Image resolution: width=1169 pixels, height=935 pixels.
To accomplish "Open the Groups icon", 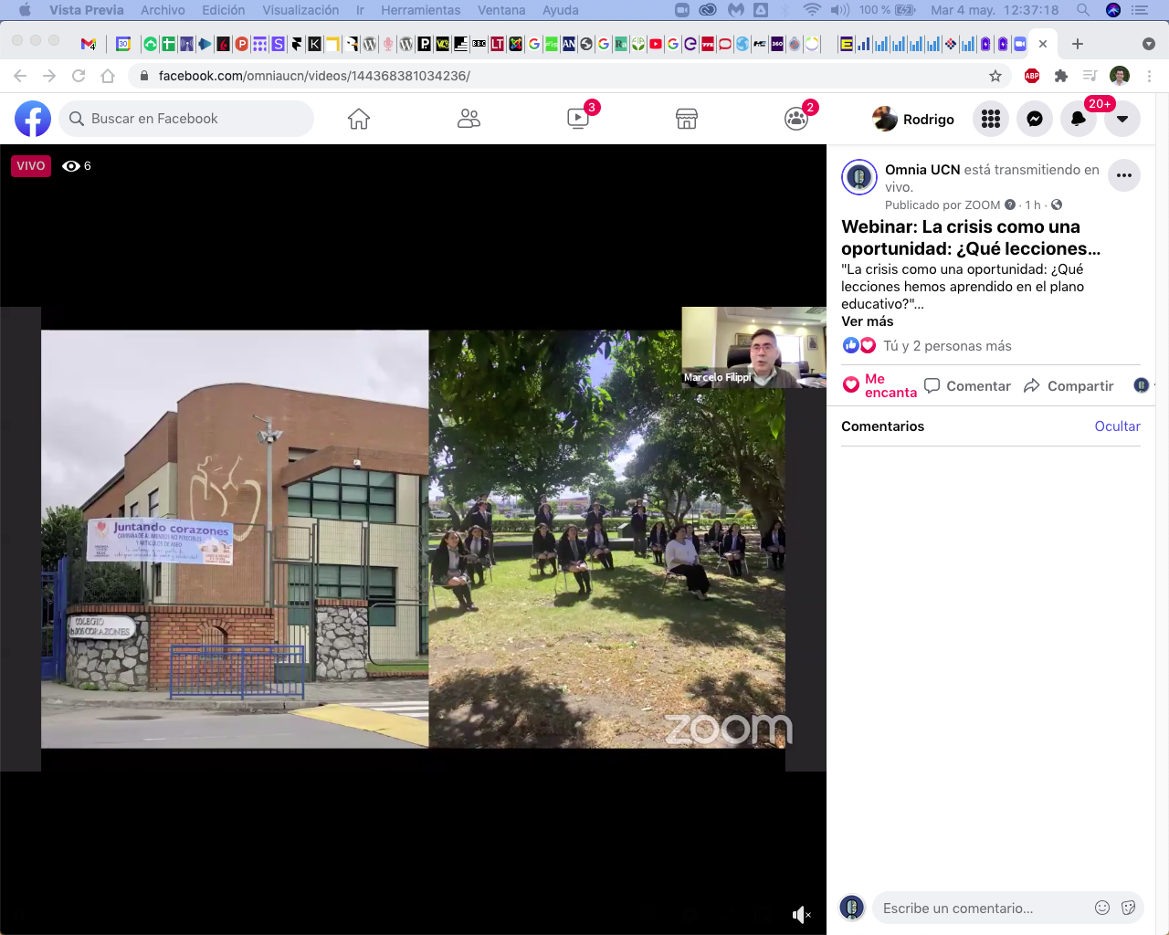I will point(796,119).
